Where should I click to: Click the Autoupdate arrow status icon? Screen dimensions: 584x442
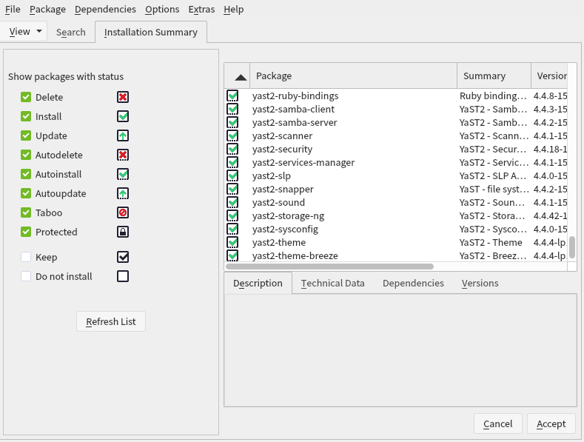click(x=123, y=193)
